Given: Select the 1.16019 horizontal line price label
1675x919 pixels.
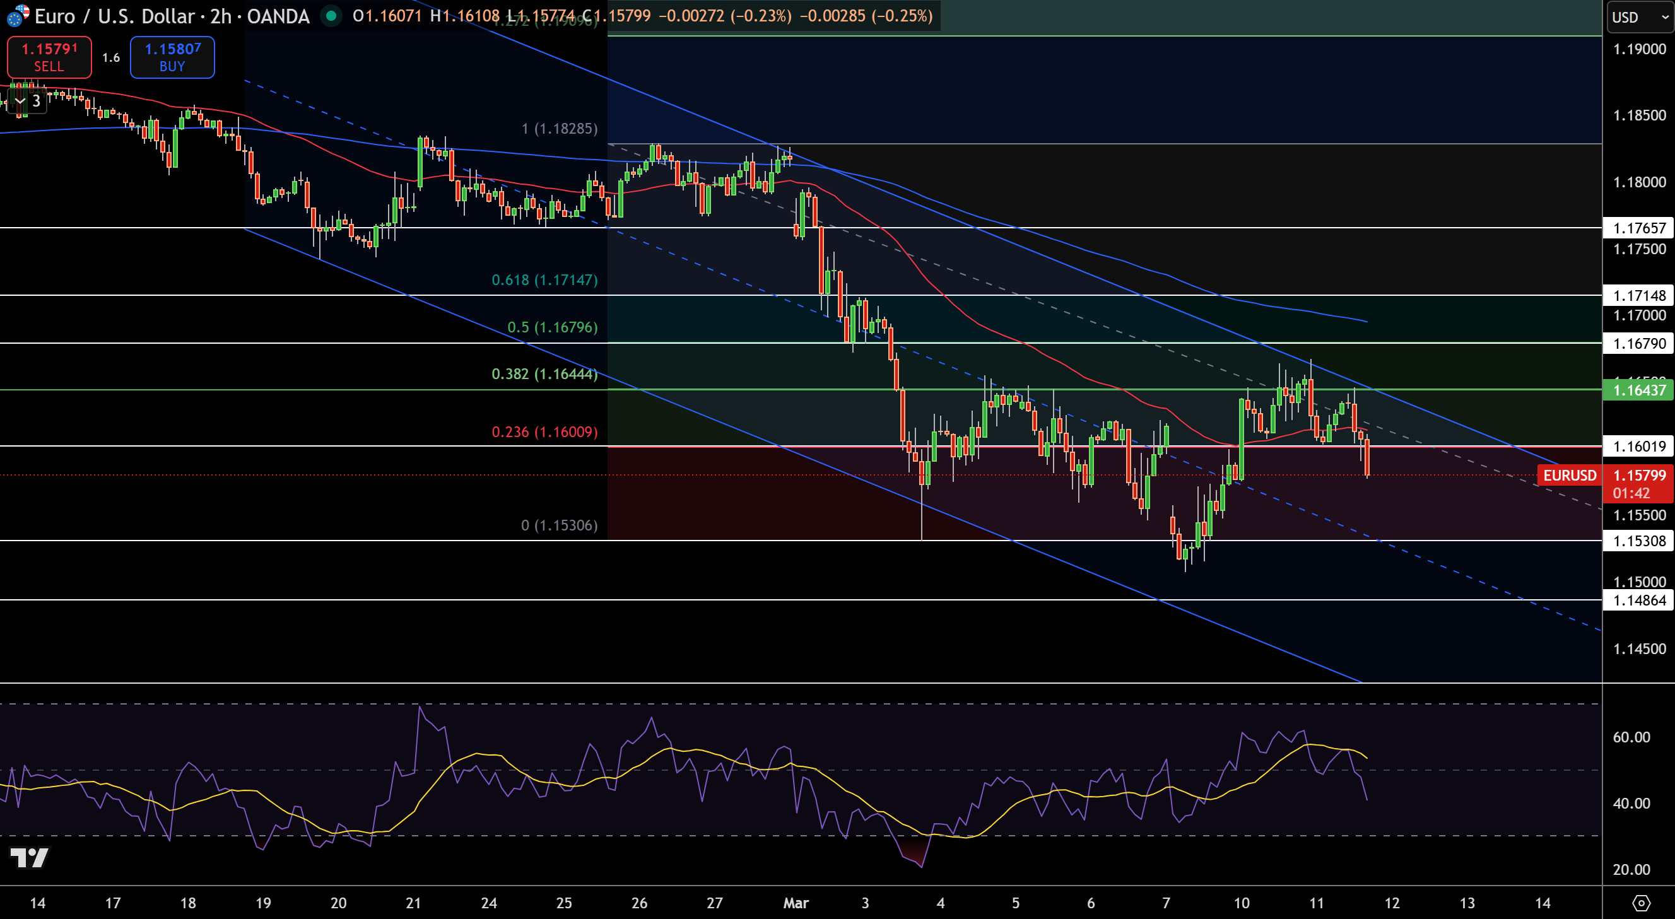Looking at the screenshot, I should (1638, 446).
